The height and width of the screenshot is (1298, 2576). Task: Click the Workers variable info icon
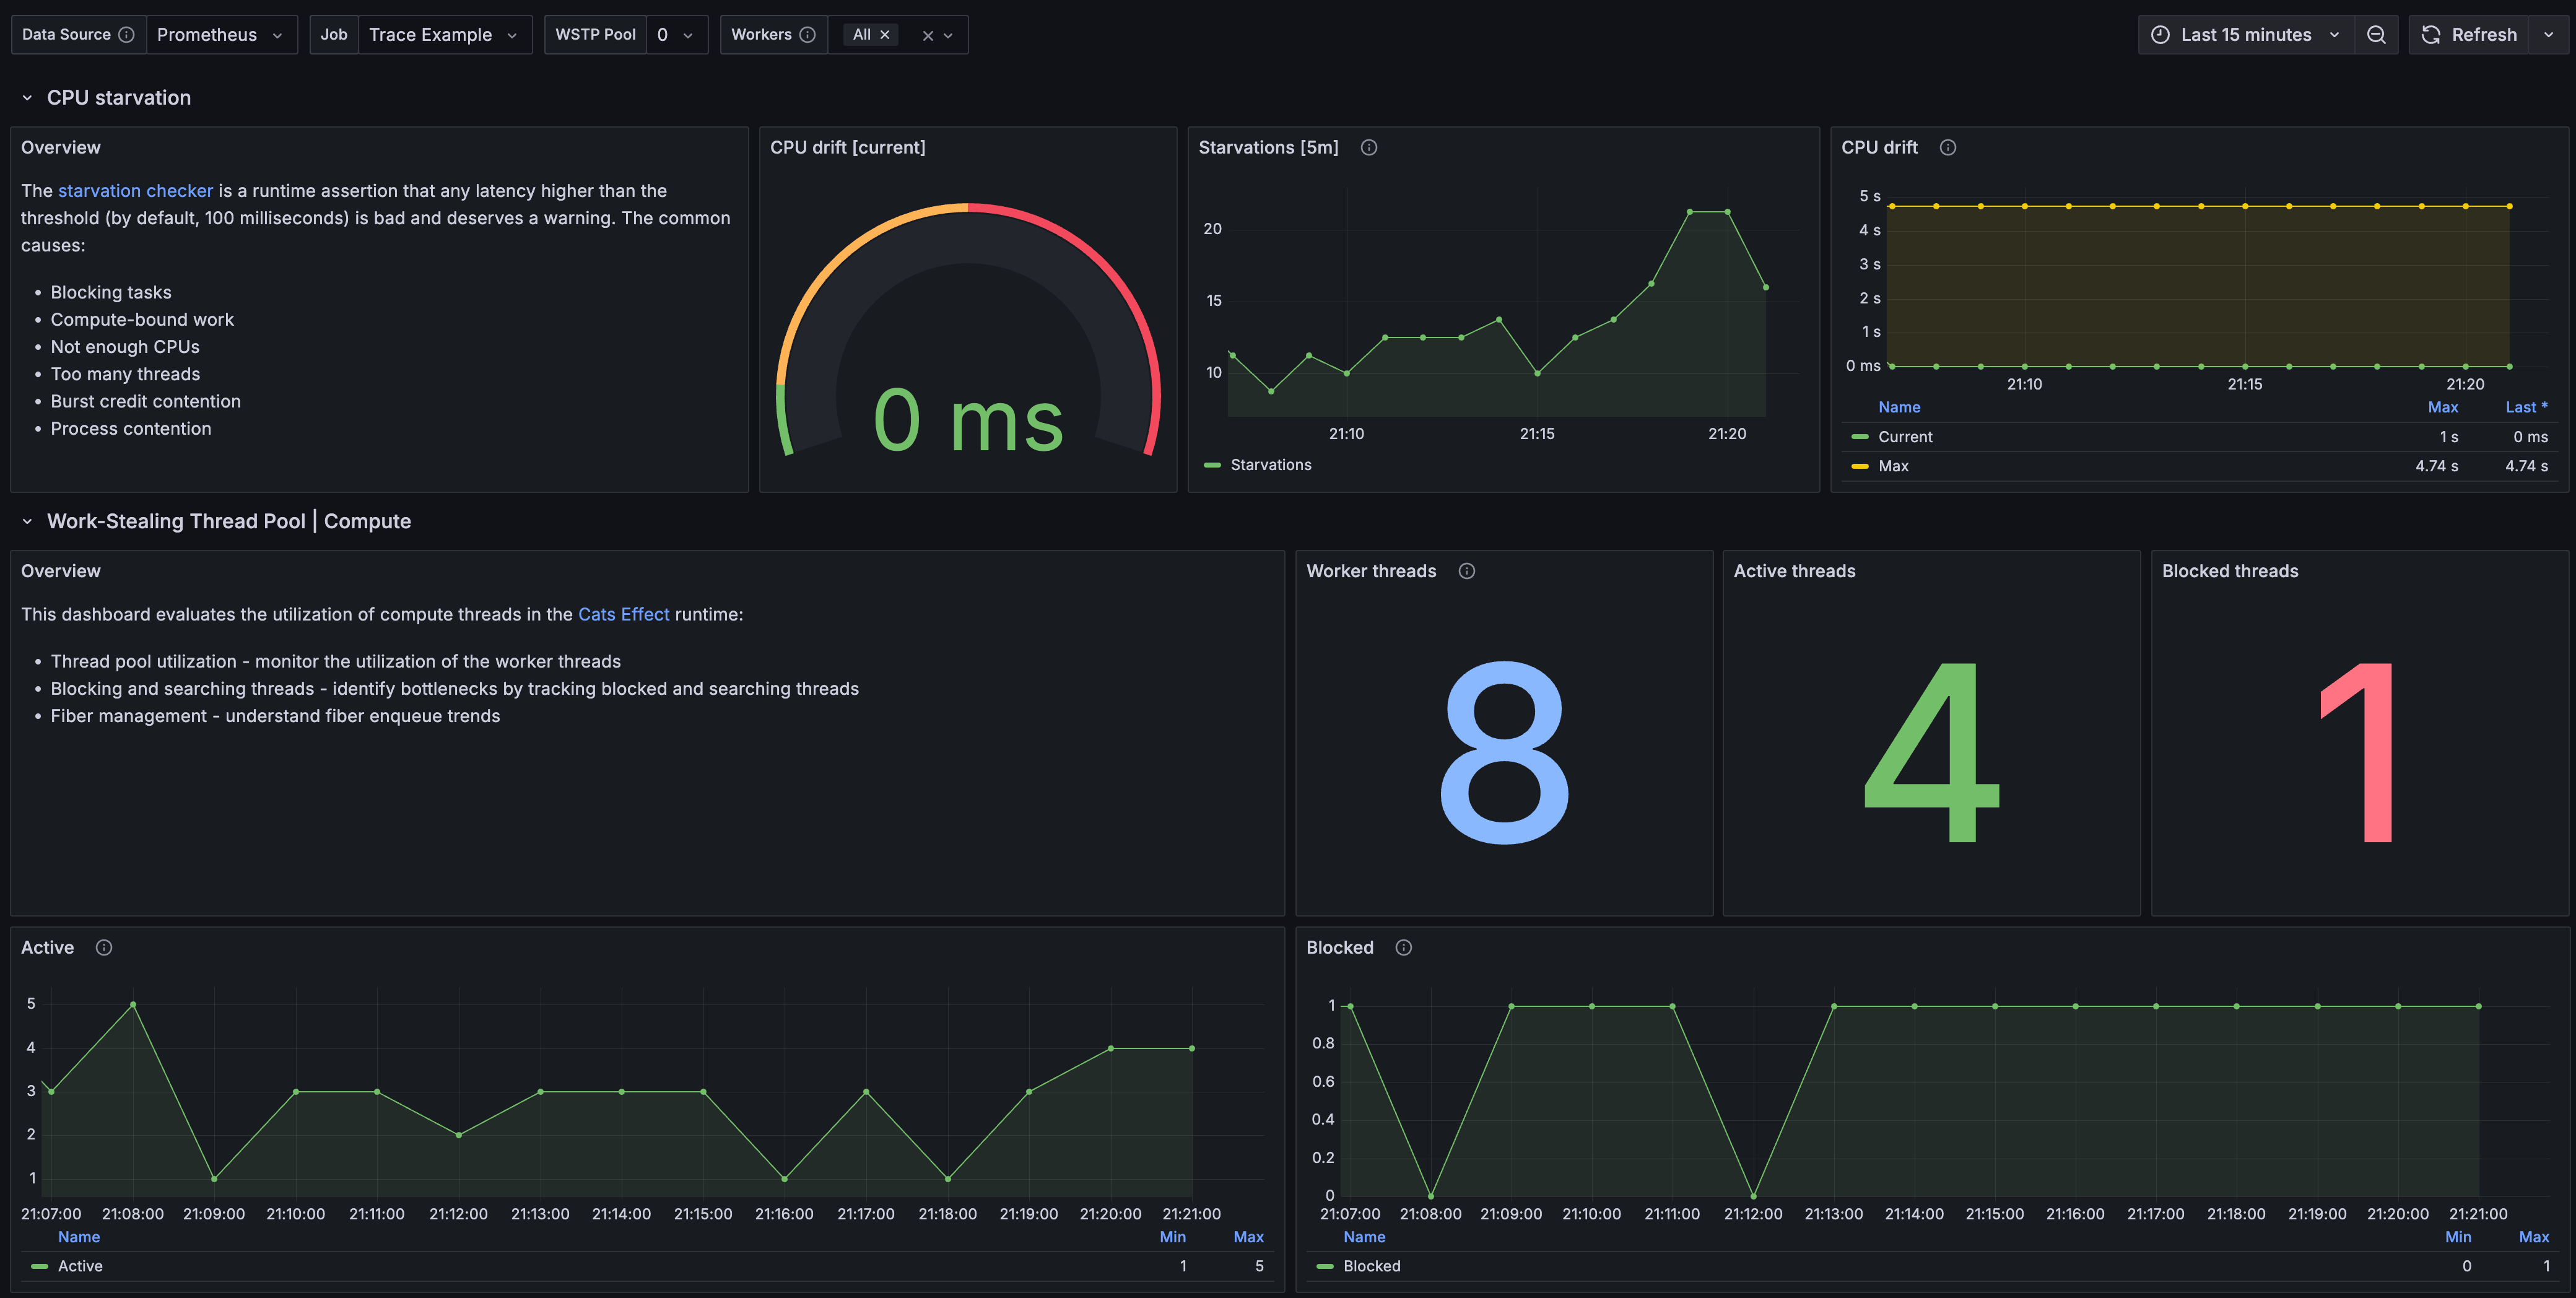pos(808,35)
